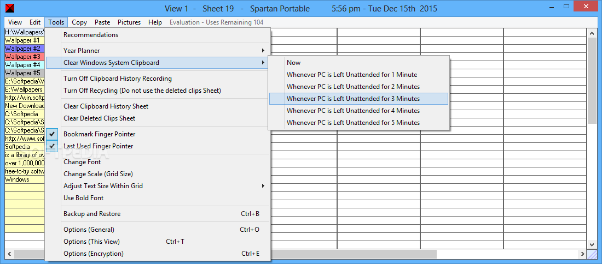The image size is (602, 264).
Task: Click the C:\Softpedia cell
Action: tap(25, 114)
